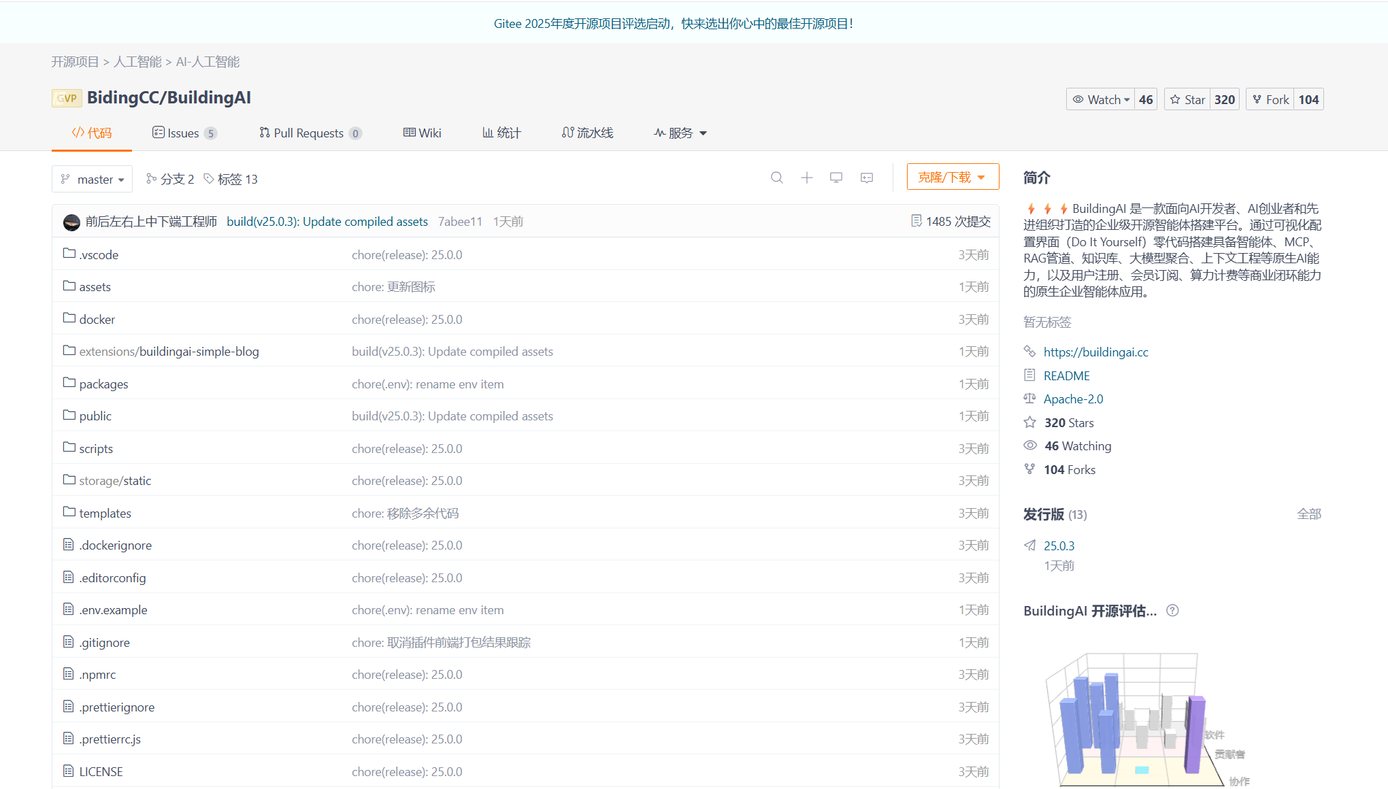1388x789 pixels.
Task: Click the plus icon to add a file
Action: 806,178
